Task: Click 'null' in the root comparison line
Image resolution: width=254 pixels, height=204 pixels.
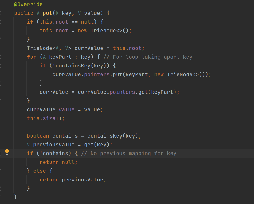Action: point(87,22)
